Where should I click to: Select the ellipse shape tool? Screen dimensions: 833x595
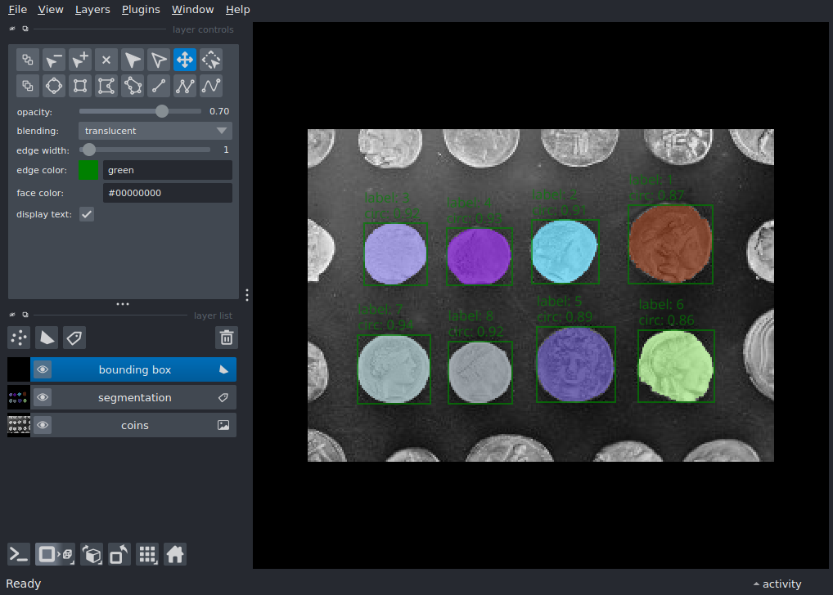pyautogui.click(x=53, y=86)
